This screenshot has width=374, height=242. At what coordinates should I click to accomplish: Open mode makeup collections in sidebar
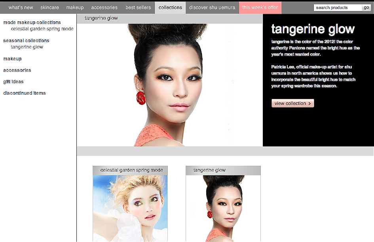[32, 23]
